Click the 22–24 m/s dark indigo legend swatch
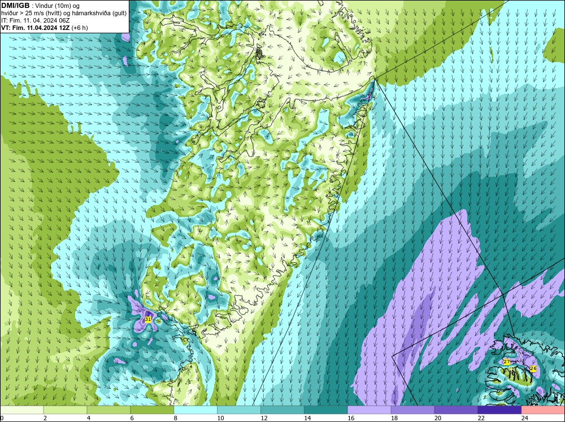565x422 pixels. pos(499,410)
